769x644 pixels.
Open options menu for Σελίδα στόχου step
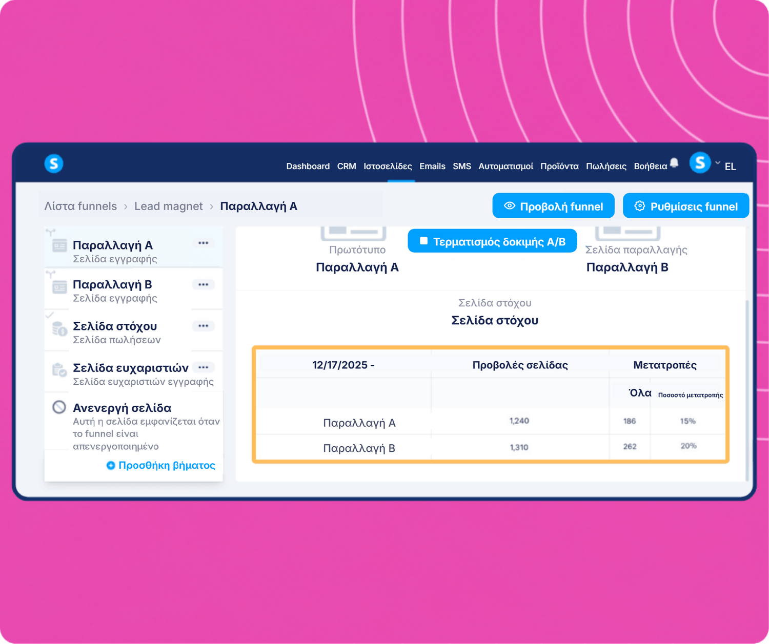(204, 326)
